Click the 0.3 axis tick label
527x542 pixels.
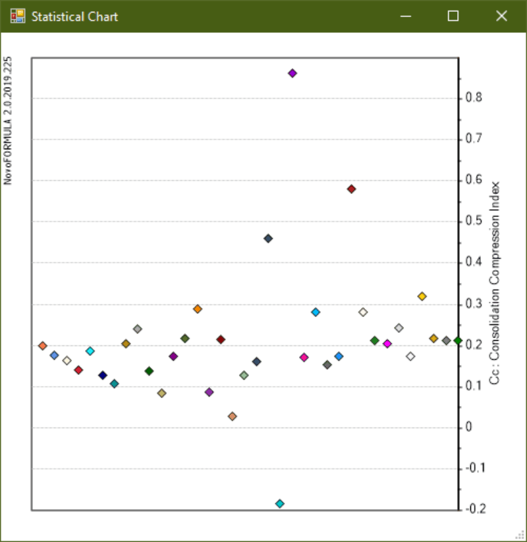[x=474, y=304]
